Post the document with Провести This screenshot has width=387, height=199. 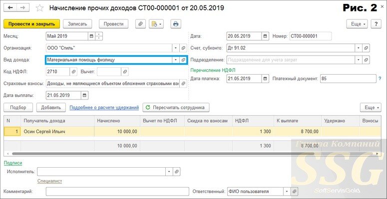113,24
